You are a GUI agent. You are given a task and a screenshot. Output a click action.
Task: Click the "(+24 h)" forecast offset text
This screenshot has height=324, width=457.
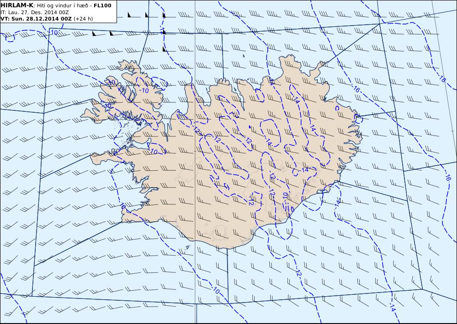[x=83, y=19]
